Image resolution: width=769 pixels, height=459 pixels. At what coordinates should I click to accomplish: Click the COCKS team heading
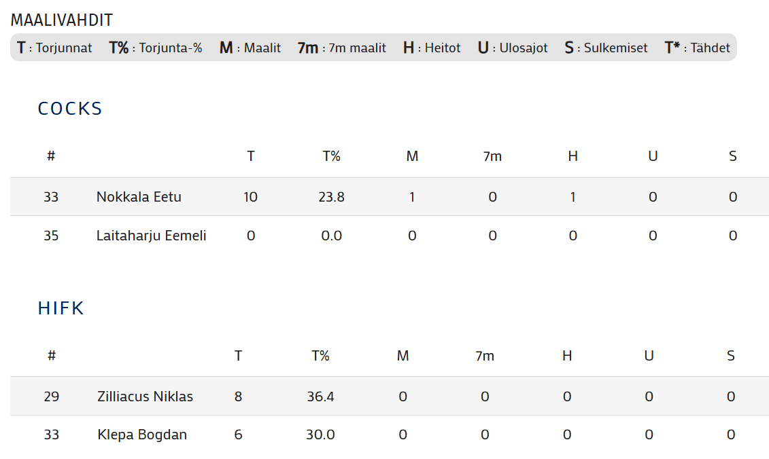point(70,109)
